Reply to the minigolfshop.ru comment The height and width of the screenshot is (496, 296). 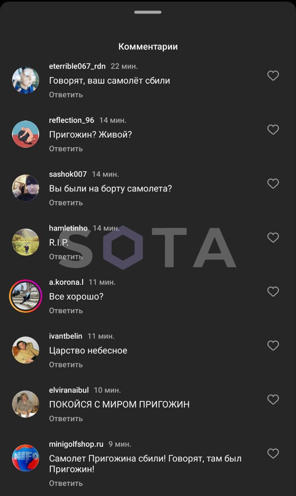(x=66, y=483)
